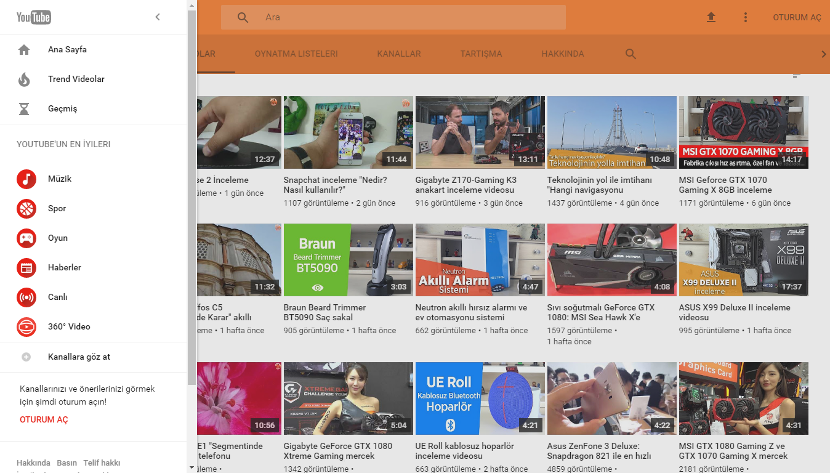Click the sort icon above video grid

pos(796,76)
